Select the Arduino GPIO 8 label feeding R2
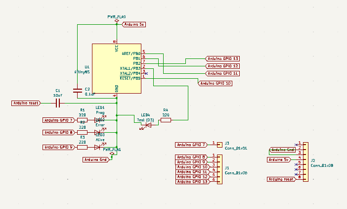Screen dimensions: 347x209 coord(59,133)
